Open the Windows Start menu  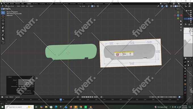click(x=2, y=107)
